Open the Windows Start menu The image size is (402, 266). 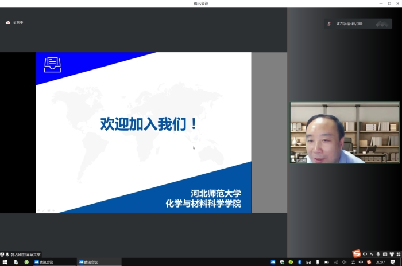click(x=5, y=262)
